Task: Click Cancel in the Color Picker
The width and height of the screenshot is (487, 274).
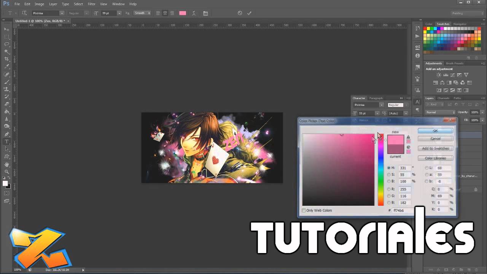Action: (x=436, y=139)
